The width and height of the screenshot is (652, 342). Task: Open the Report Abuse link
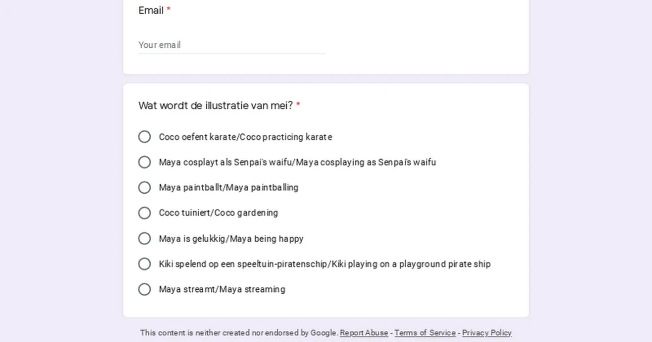coord(364,333)
